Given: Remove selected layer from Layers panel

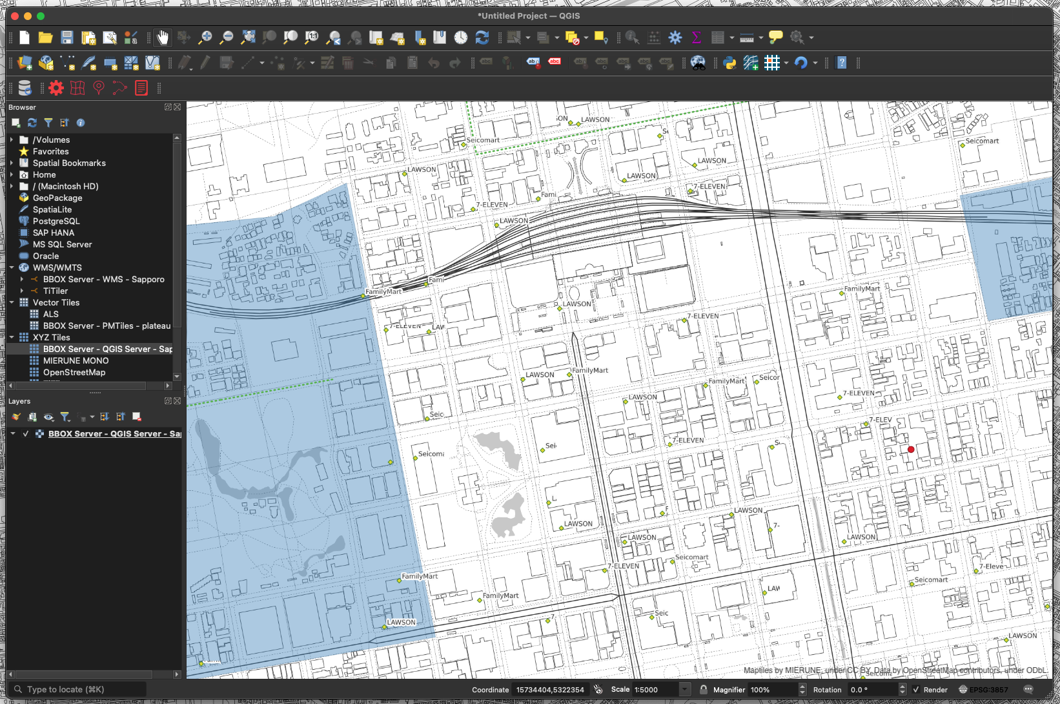Looking at the screenshot, I should click(137, 417).
